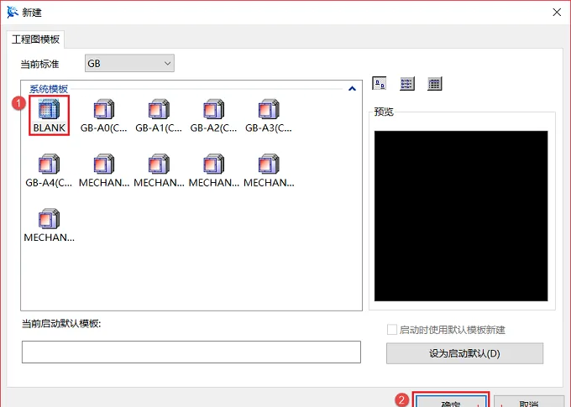Collapse the 系统模板 group chevron
The width and height of the screenshot is (571, 407).
click(352, 88)
